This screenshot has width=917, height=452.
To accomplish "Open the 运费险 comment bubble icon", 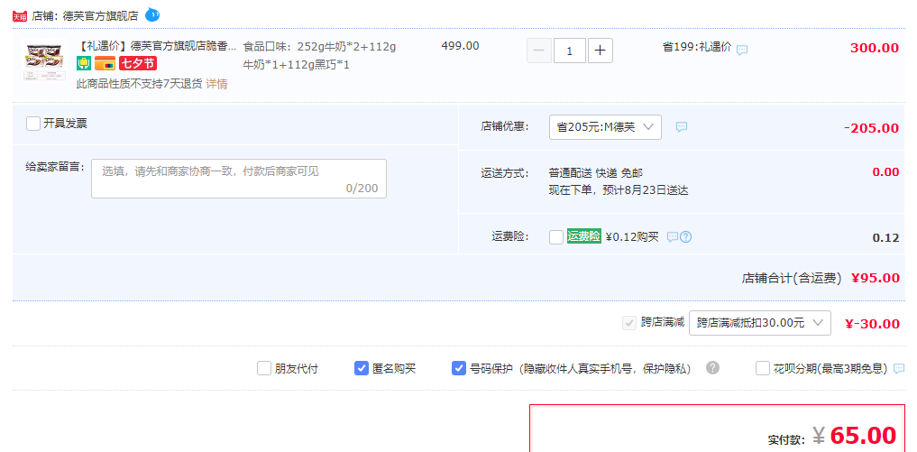I will coord(673,237).
